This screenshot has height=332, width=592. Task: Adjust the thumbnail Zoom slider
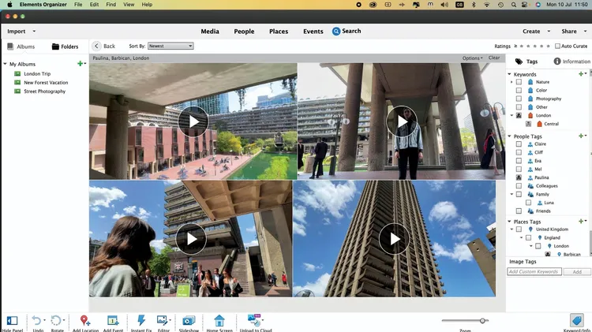tap(482, 321)
